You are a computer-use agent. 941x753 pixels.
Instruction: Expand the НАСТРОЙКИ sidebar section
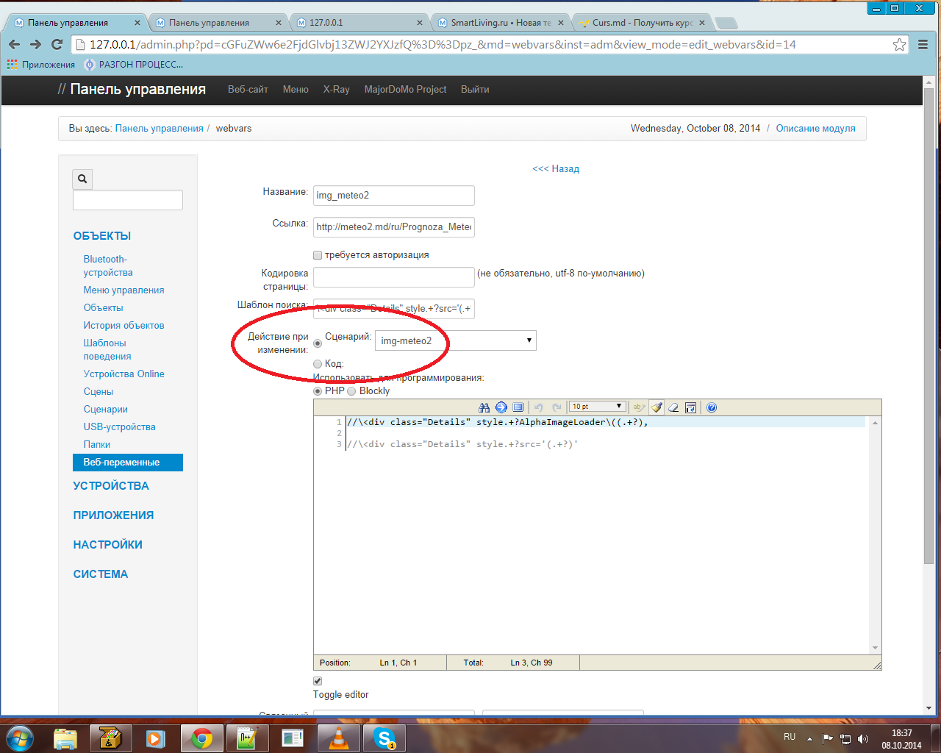click(107, 545)
